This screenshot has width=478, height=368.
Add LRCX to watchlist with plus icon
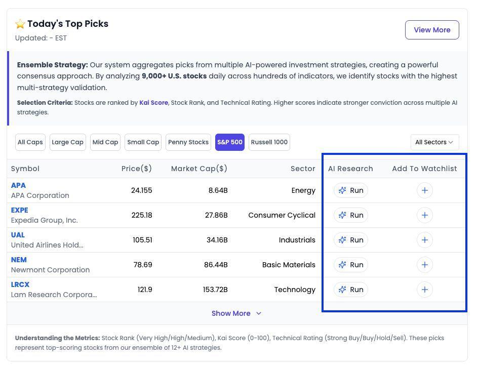pyautogui.click(x=425, y=290)
